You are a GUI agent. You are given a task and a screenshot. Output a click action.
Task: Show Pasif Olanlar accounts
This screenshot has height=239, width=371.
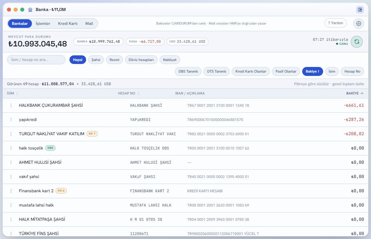(x=286, y=72)
